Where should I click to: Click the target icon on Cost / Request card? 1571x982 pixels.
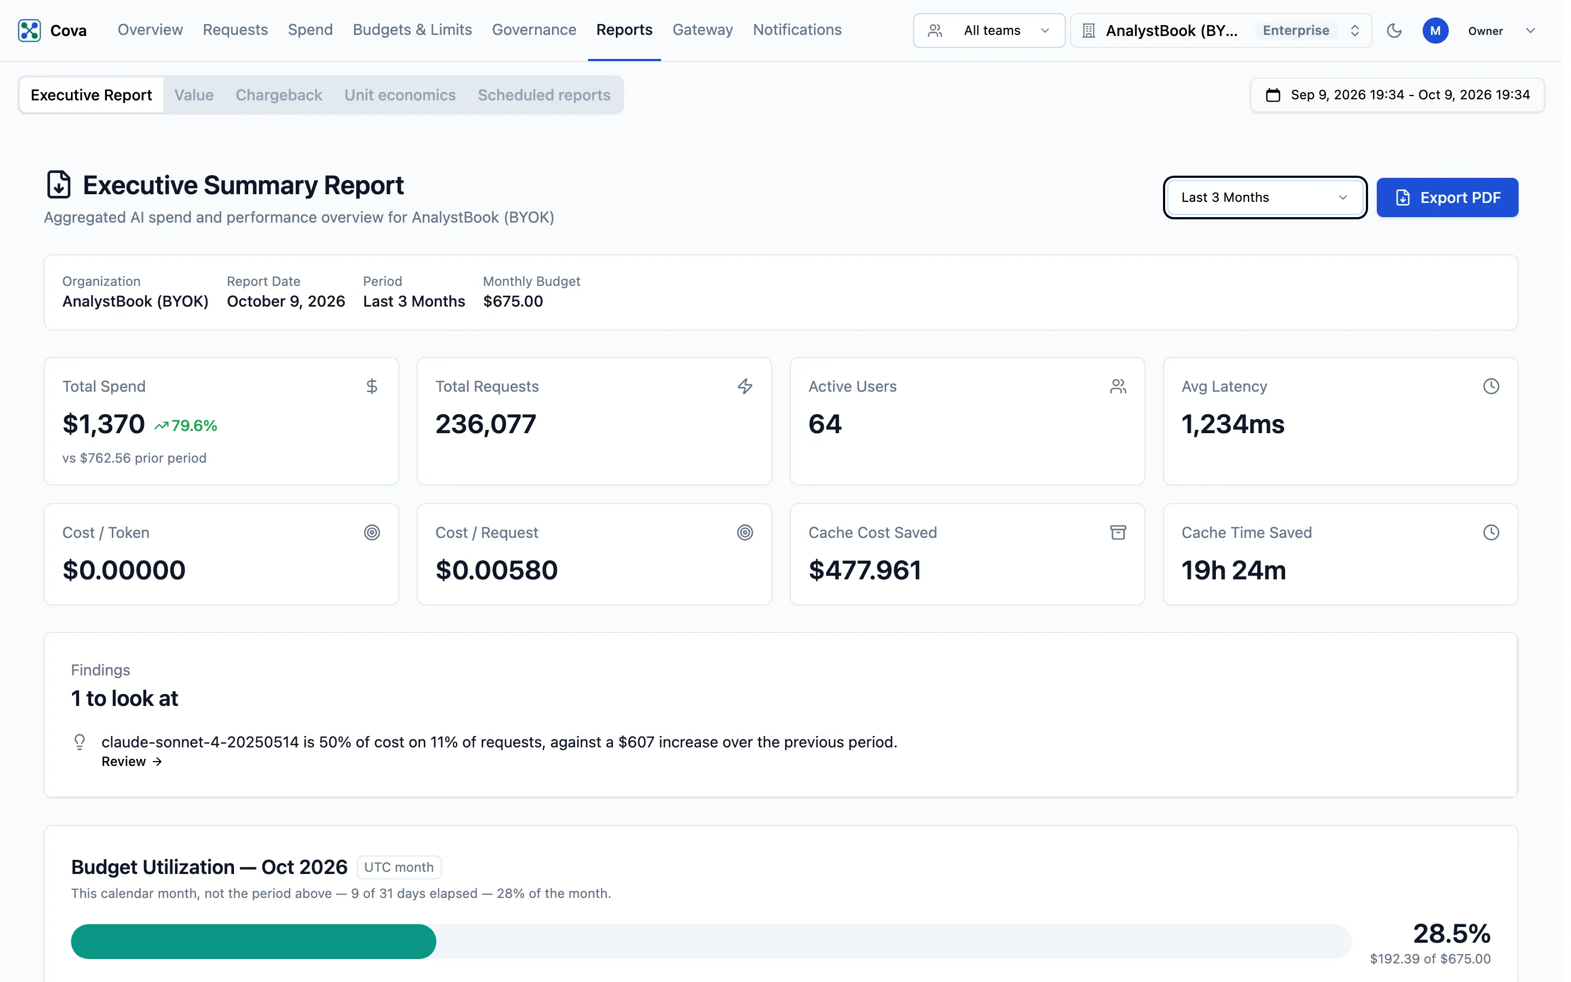(x=745, y=532)
